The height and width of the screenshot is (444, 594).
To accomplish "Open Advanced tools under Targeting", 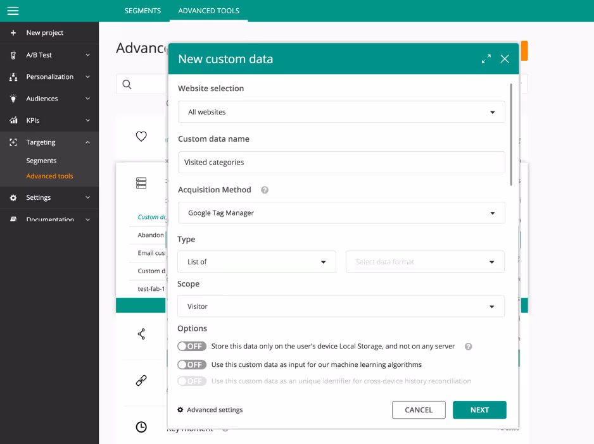I will (49, 176).
